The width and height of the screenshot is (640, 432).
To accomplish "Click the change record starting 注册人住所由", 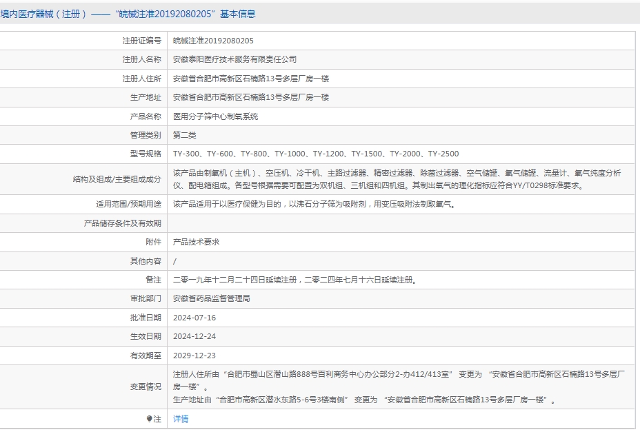I will pyautogui.click(x=399, y=380).
